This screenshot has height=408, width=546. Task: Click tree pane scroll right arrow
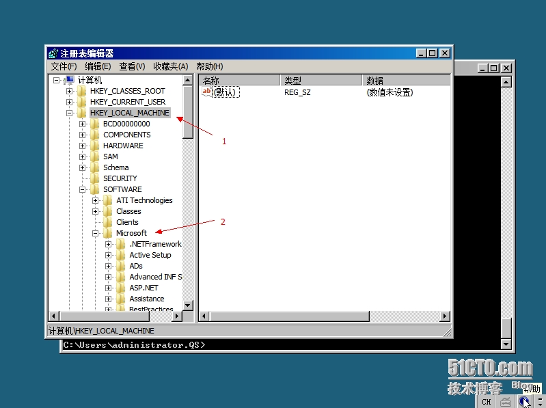177,316
